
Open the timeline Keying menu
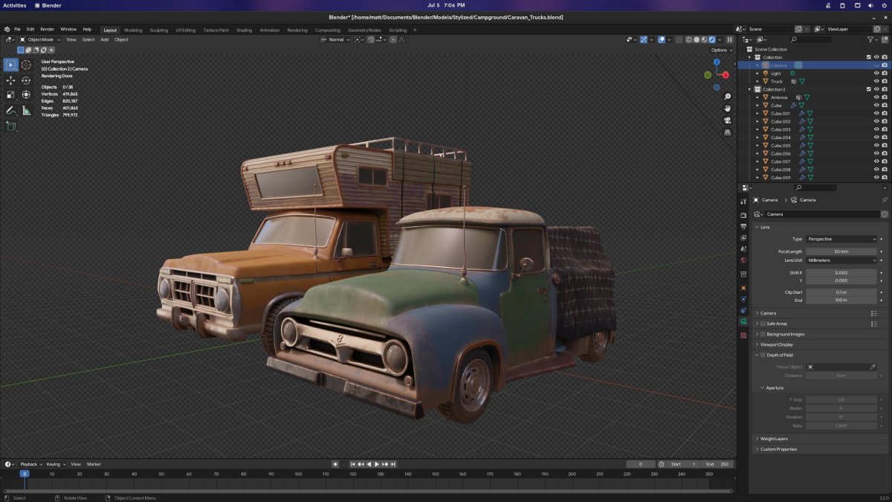pos(55,464)
